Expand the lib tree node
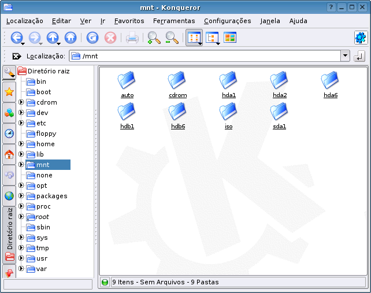The height and width of the screenshot is (293, 371). pos(21,154)
